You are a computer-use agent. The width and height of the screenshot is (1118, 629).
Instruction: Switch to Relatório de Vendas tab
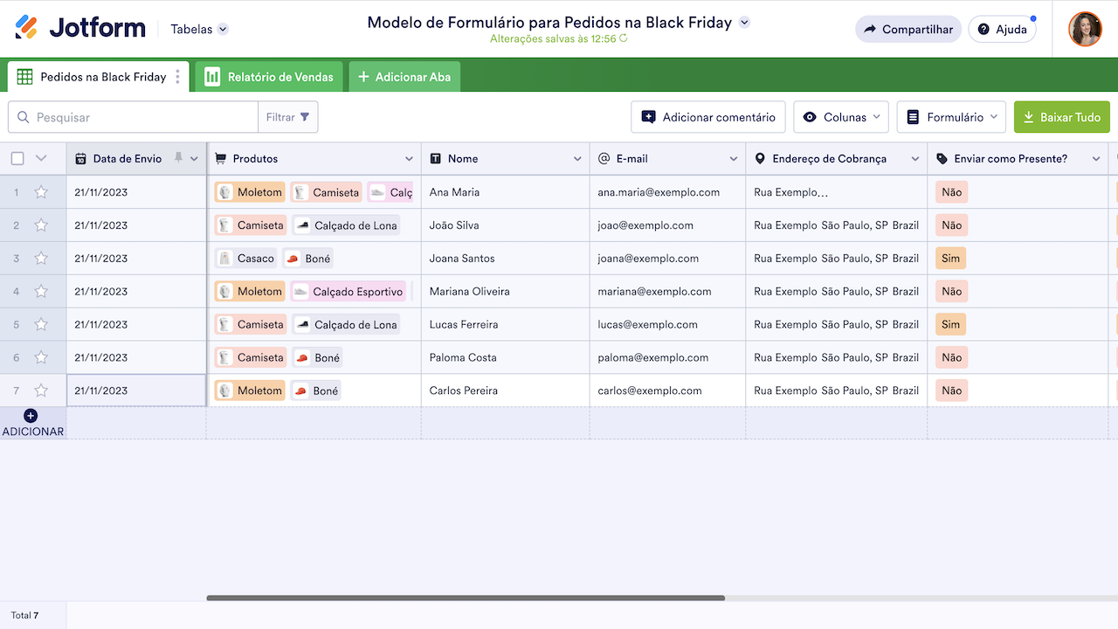(270, 77)
